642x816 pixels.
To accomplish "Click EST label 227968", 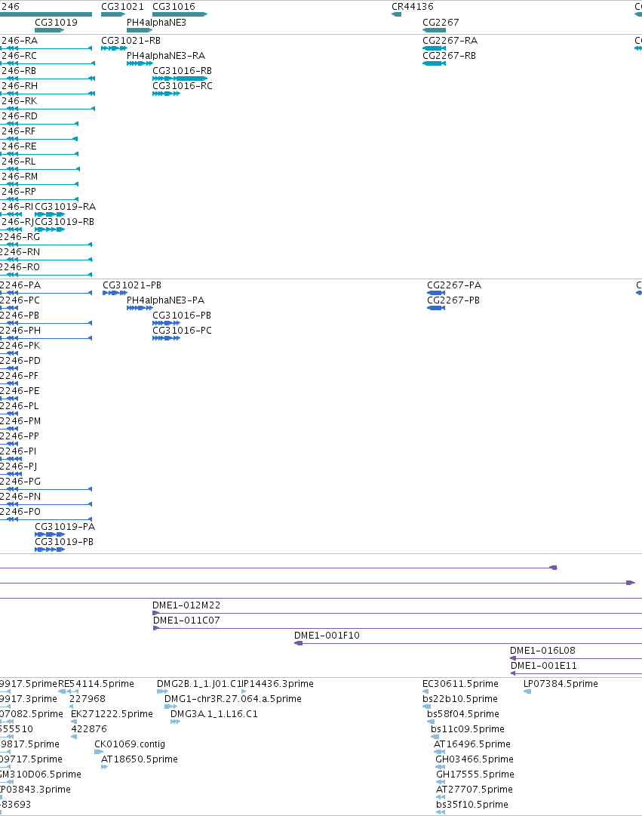I will 88,698.
